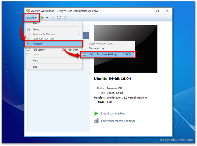
Task: Click the Virtual Machine Settings icon
Action: coord(84,54)
